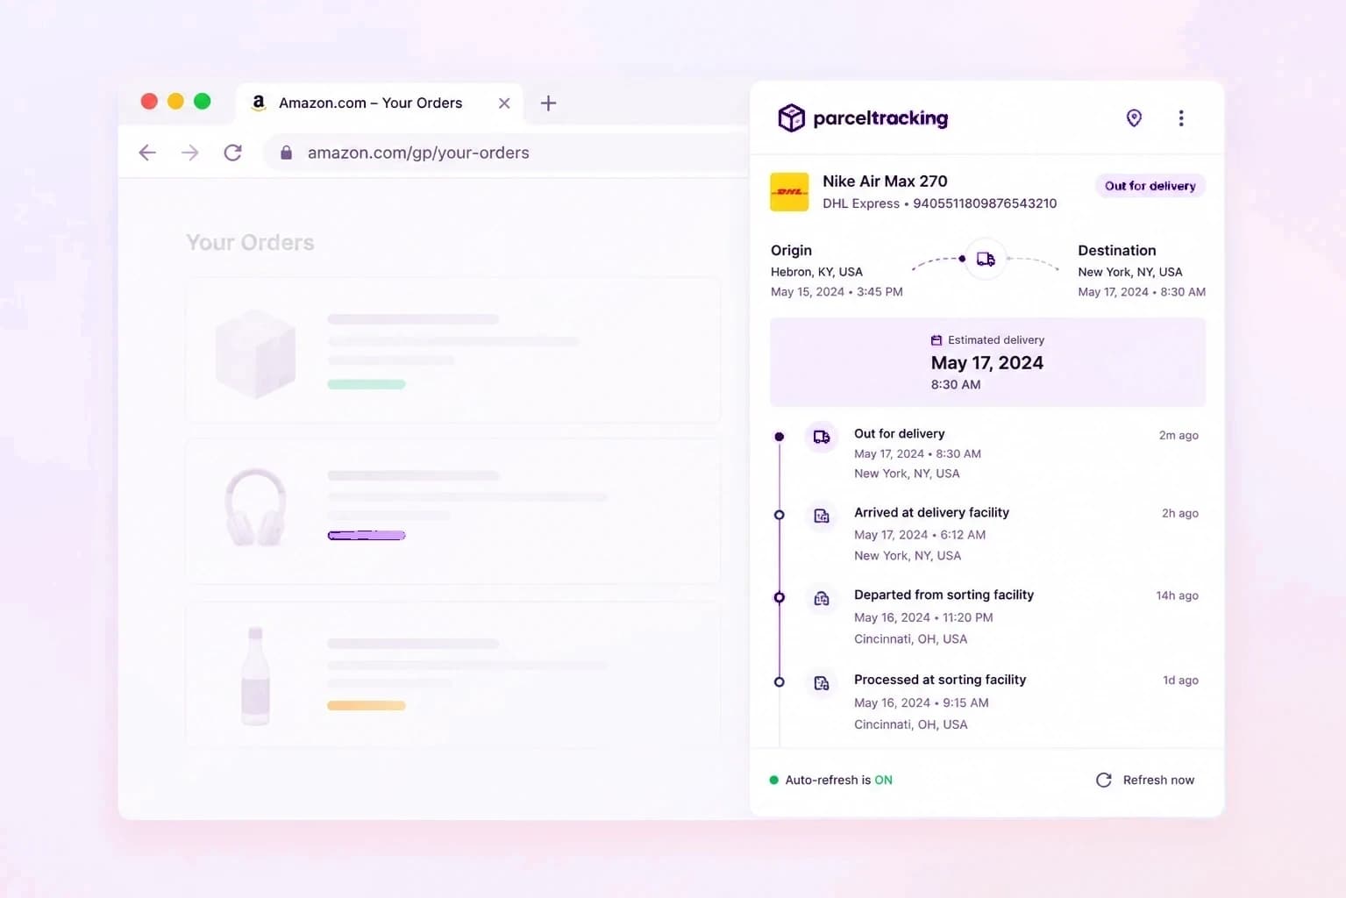Click the Out for delivery truck icon
Viewport: 1346px width, 898px height.
pos(822,437)
